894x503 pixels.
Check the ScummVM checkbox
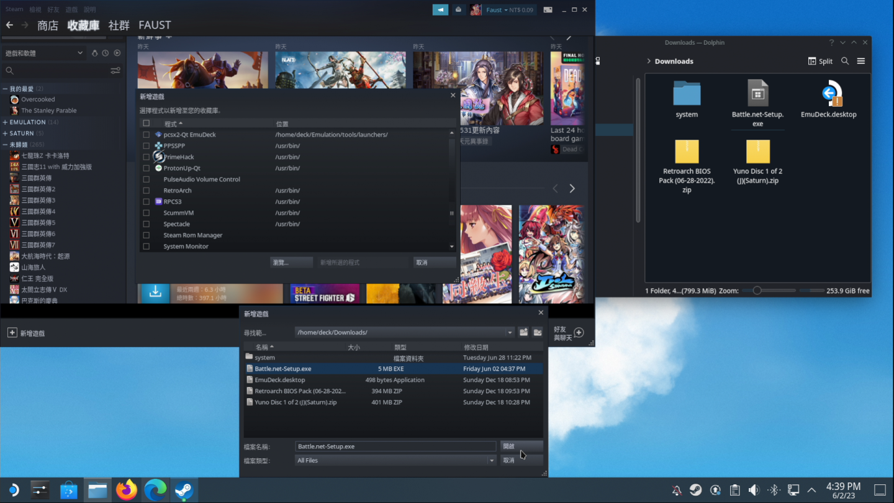[x=147, y=212]
